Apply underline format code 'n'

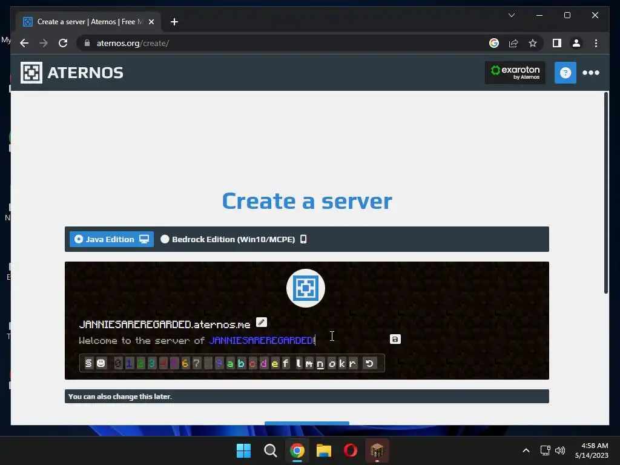pos(320,363)
